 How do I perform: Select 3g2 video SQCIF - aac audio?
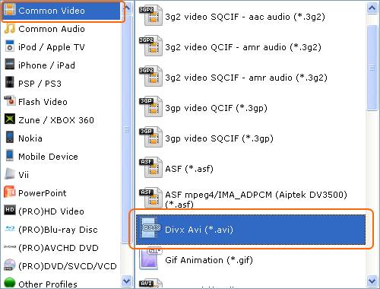245,17
